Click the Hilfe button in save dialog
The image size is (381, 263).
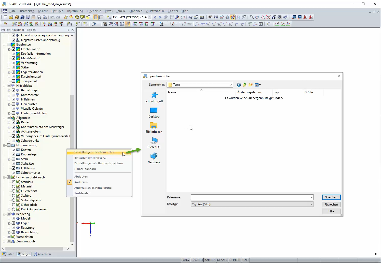click(331, 211)
